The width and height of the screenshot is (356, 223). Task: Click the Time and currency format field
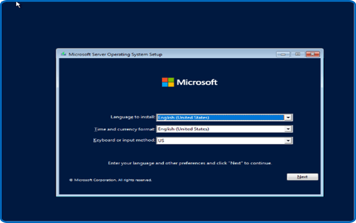225,129
